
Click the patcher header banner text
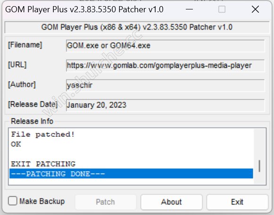click(137, 27)
